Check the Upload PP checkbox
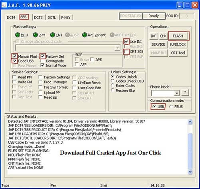Screen dimensions: 200x189 click(x=40, y=92)
